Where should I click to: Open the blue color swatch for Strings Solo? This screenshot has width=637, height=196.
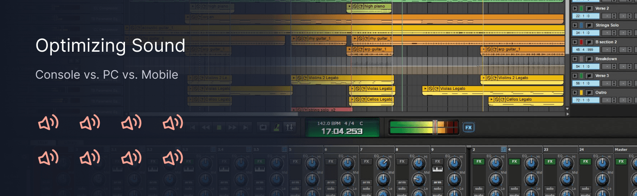(582, 25)
